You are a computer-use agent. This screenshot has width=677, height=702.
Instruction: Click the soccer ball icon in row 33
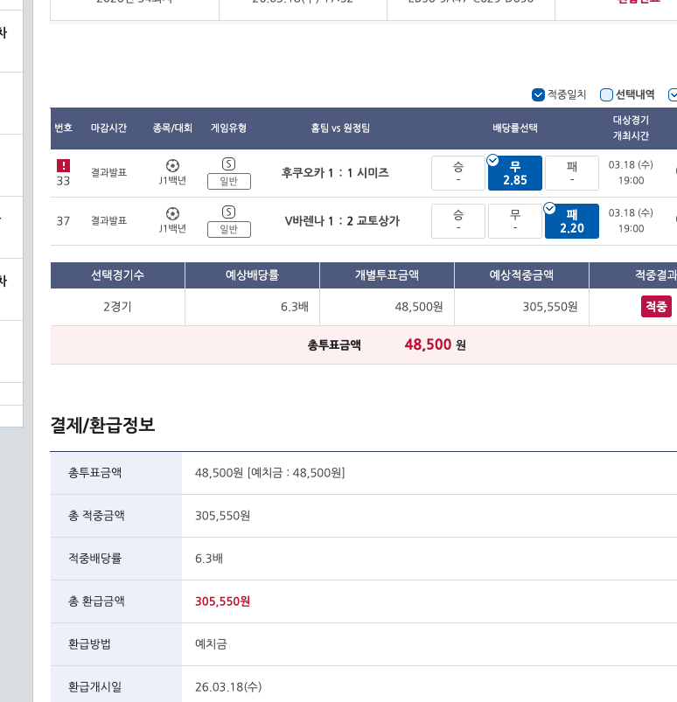172,165
